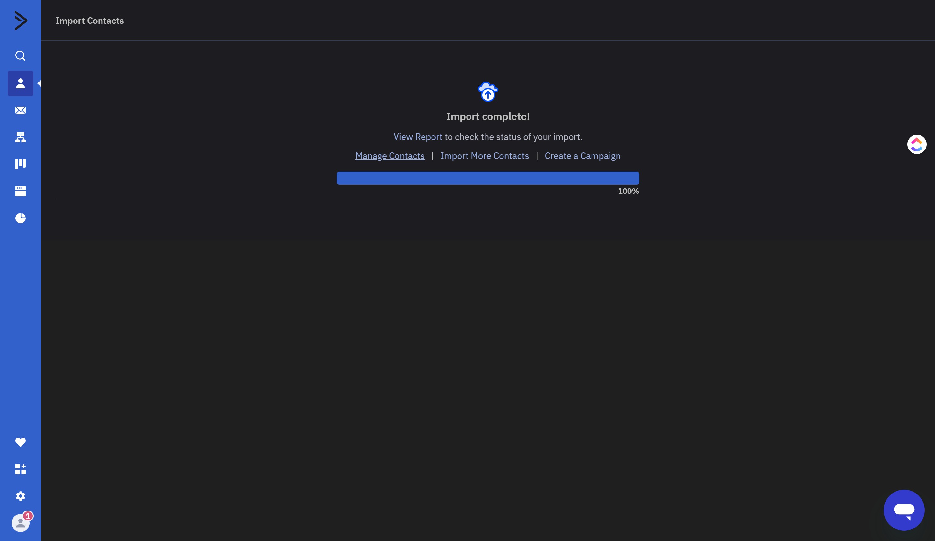Click Import More Contacts
The image size is (935, 541).
[x=485, y=156]
